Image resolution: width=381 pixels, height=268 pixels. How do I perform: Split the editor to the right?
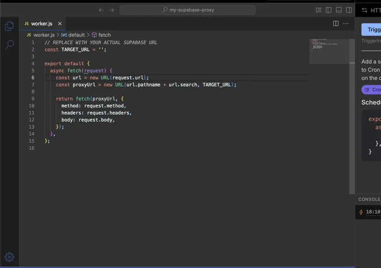(336, 23)
